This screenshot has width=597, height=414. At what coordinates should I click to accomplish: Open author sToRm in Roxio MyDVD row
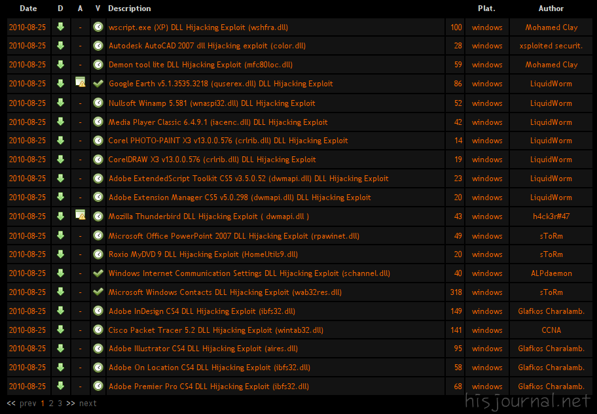551,254
